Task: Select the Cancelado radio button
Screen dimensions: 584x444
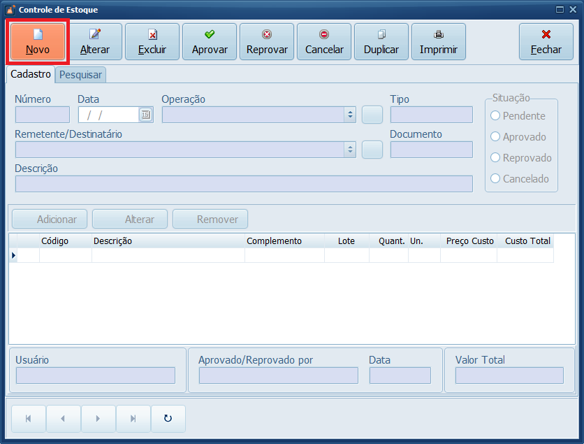Action: [496, 179]
